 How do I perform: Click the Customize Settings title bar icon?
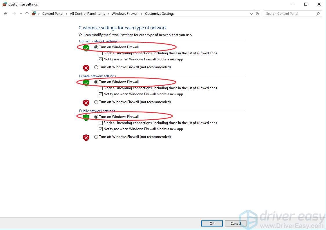5,4
